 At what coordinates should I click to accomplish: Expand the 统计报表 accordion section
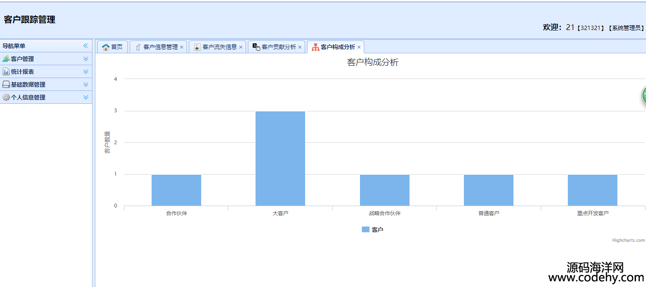coord(86,72)
